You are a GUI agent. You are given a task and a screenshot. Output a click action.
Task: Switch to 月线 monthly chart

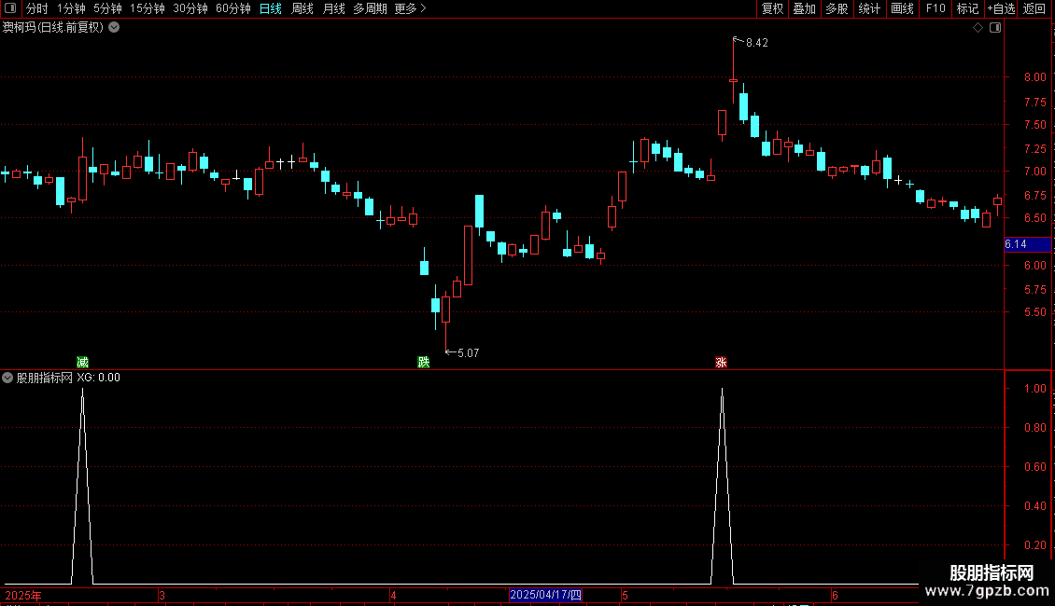[333, 8]
